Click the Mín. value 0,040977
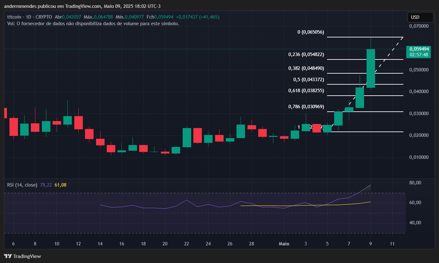Screen dimensions: 439x263 pos(134,17)
